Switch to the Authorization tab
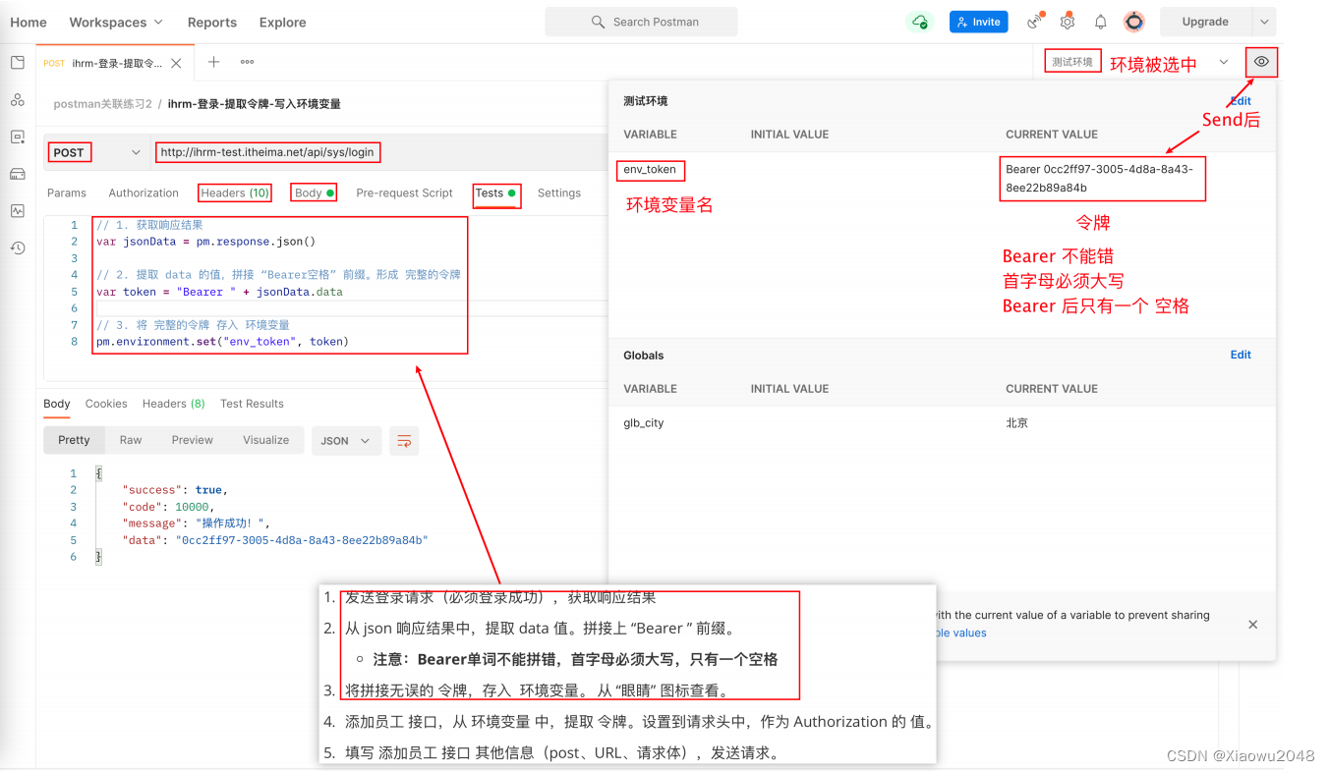 144,193
